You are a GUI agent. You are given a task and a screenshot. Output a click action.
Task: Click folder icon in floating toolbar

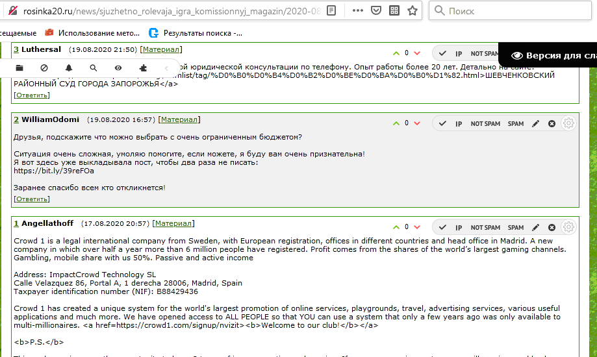coord(19,68)
